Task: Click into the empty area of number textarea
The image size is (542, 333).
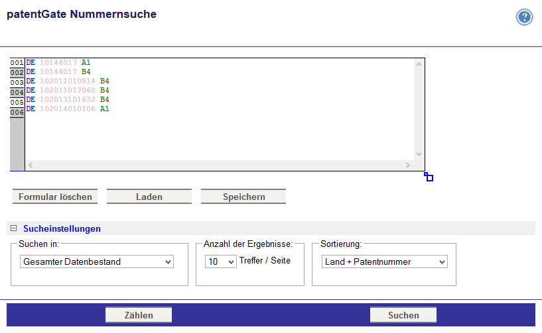Action: (x=220, y=136)
